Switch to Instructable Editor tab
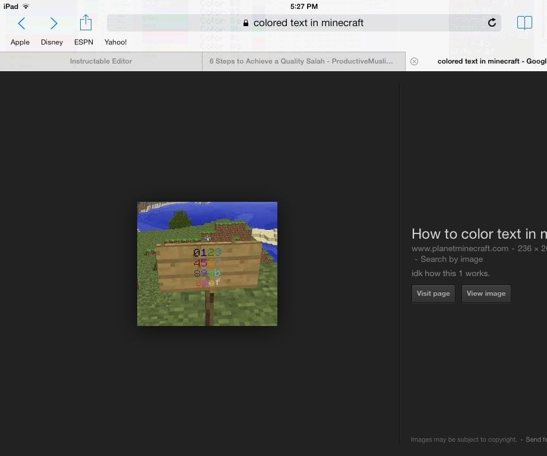 101,61
